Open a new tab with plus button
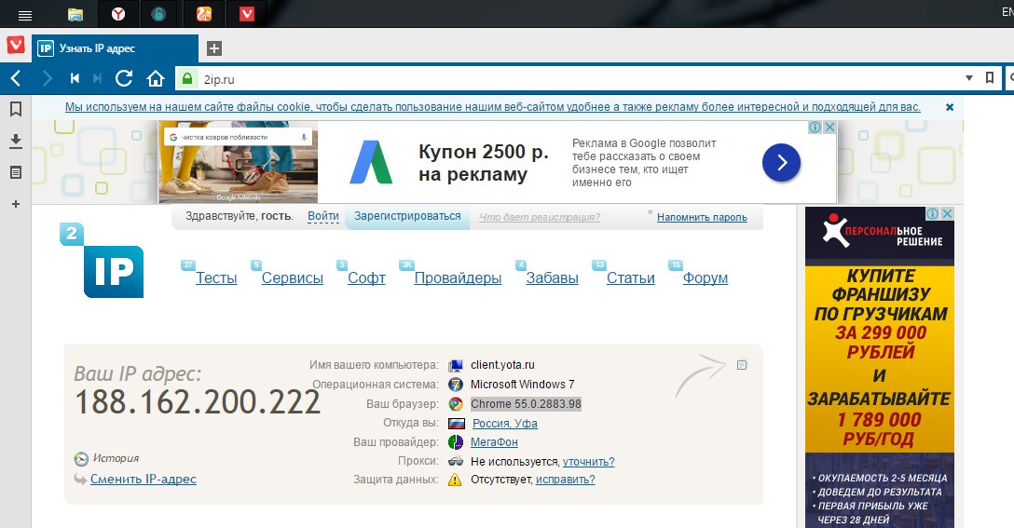 (213, 48)
